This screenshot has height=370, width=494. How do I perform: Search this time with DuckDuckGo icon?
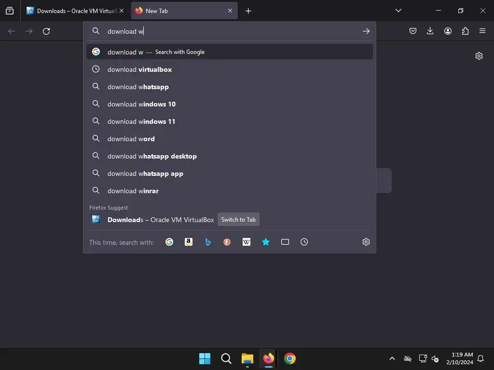[x=227, y=242]
